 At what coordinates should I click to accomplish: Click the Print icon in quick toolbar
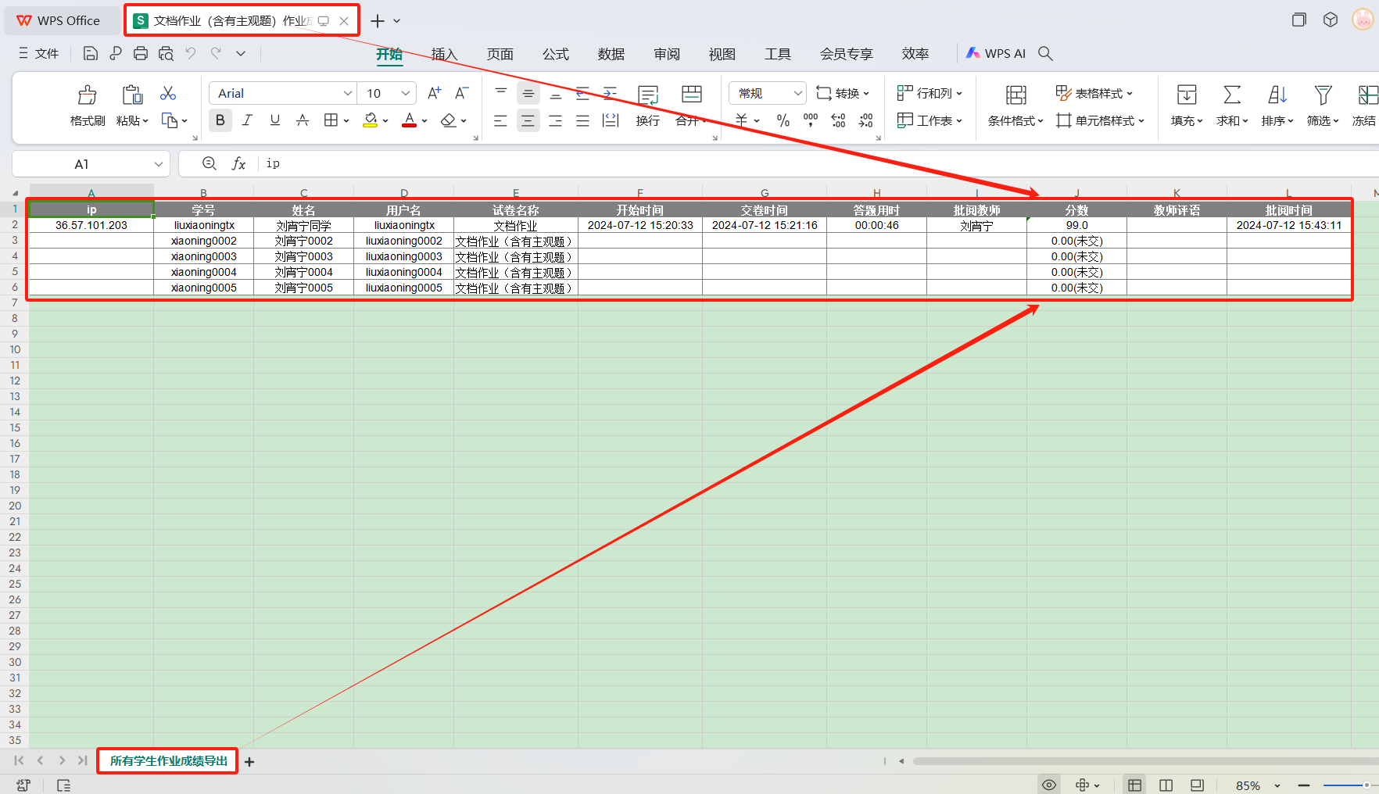[141, 53]
